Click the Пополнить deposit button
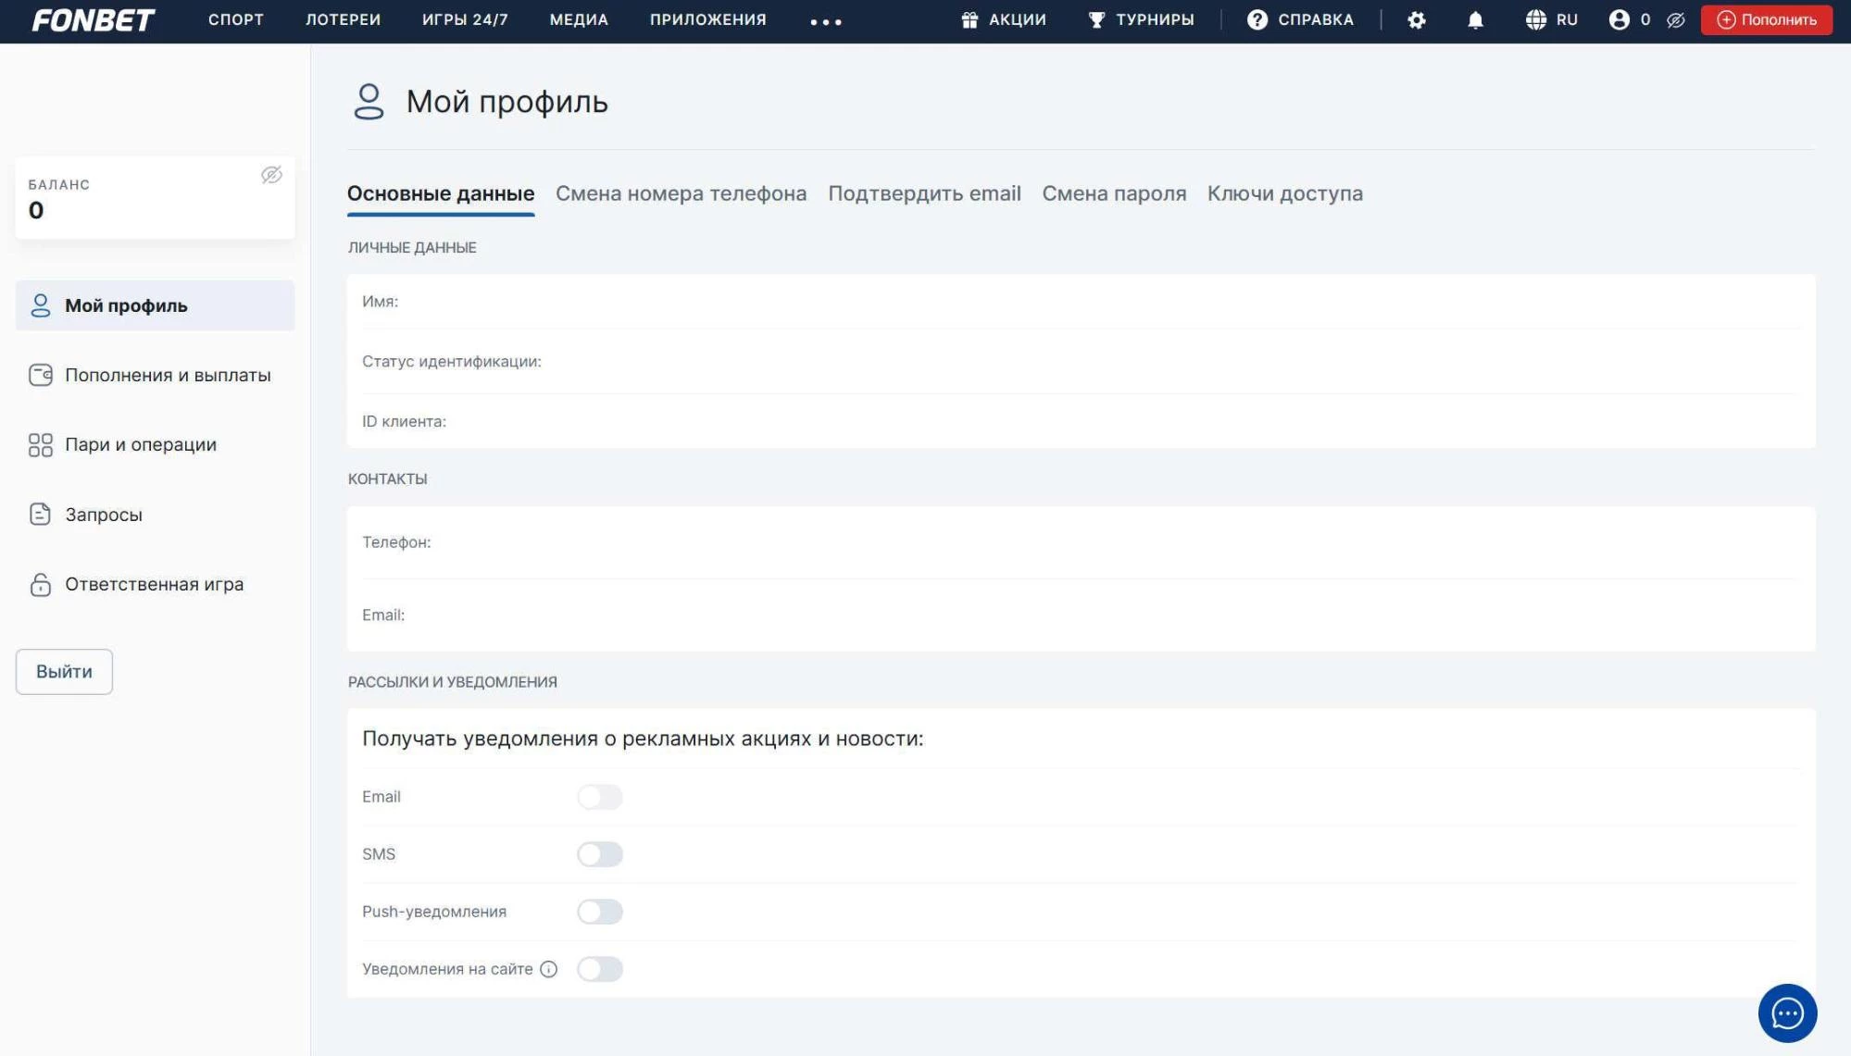This screenshot has width=1851, height=1056. click(1765, 19)
